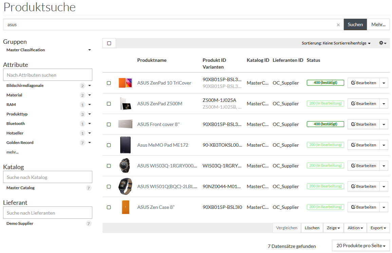Open row actions dropdown for ASUS ZenPad 10 TriCover
This screenshot has height=253, width=392.
[x=384, y=83]
